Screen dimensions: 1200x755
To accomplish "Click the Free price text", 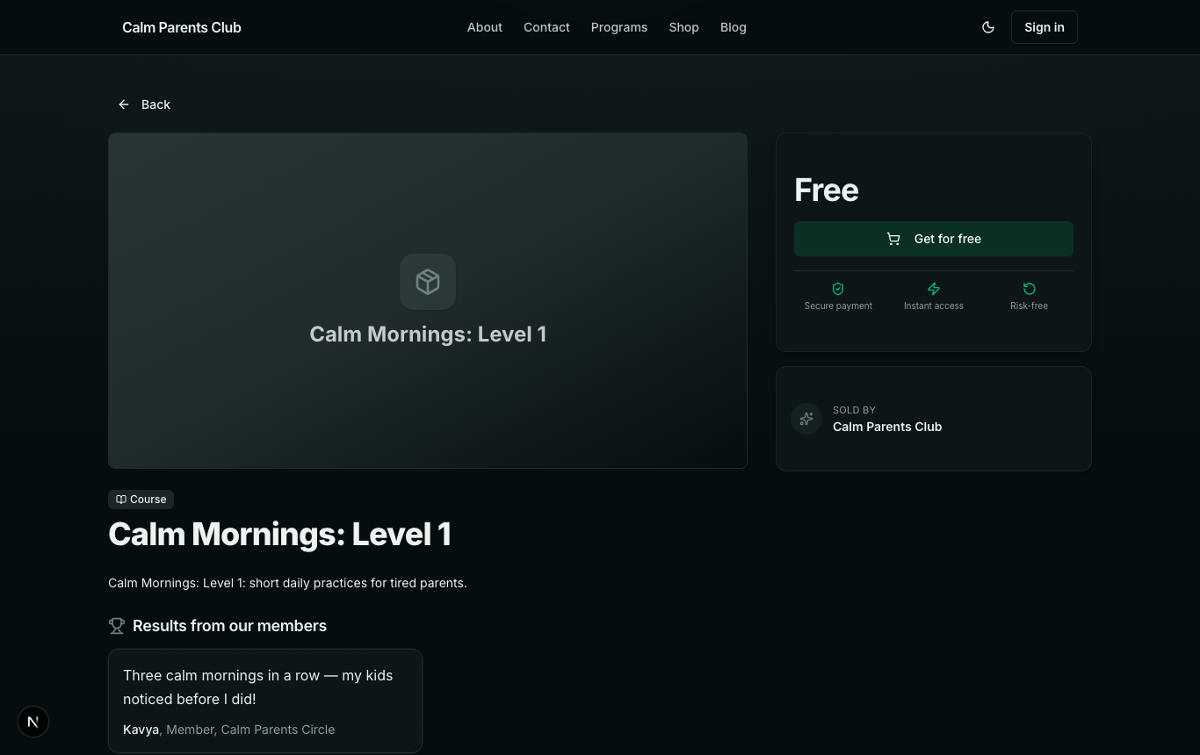I will [827, 190].
